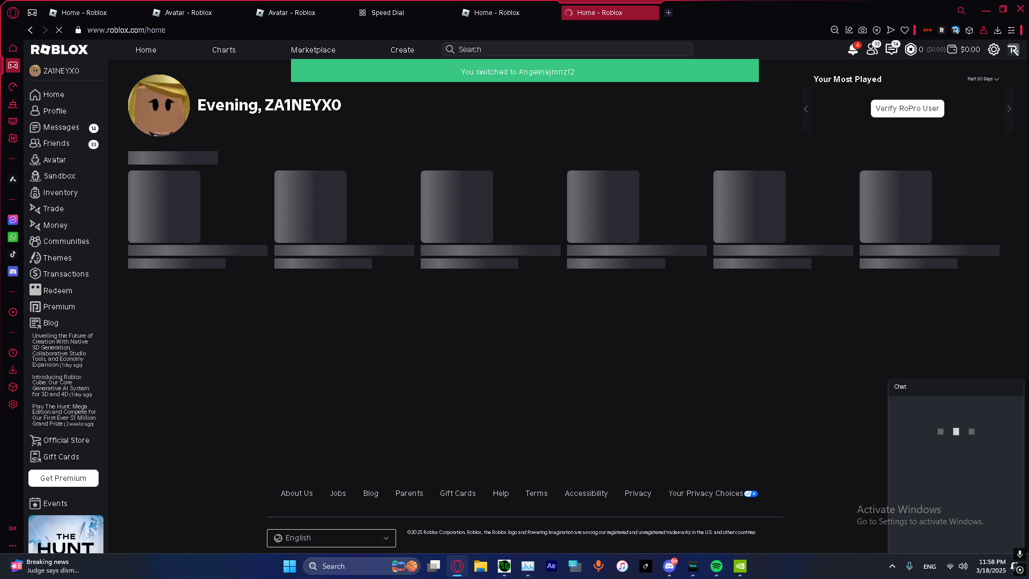Viewport: 1029px width, 579px height.
Task: Open Windows Start menu
Action: pos(289,566)
